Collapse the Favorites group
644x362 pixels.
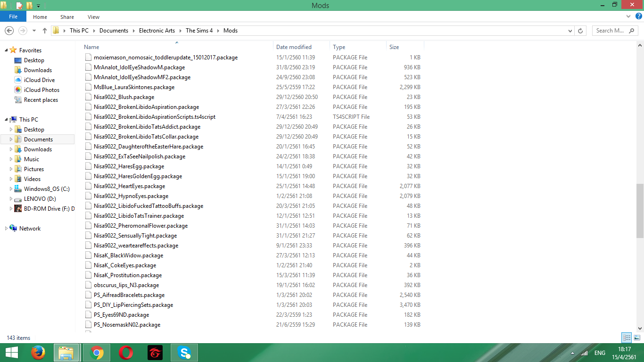point(6,50)
